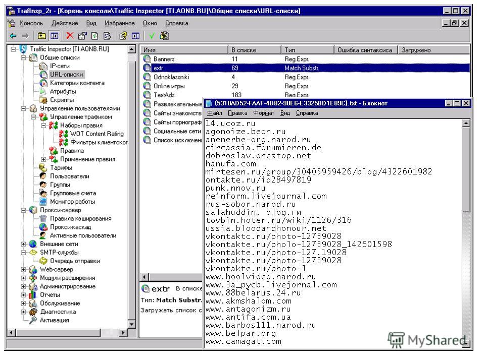
Task: Click the Загружено column header
Action: (434, 50)
